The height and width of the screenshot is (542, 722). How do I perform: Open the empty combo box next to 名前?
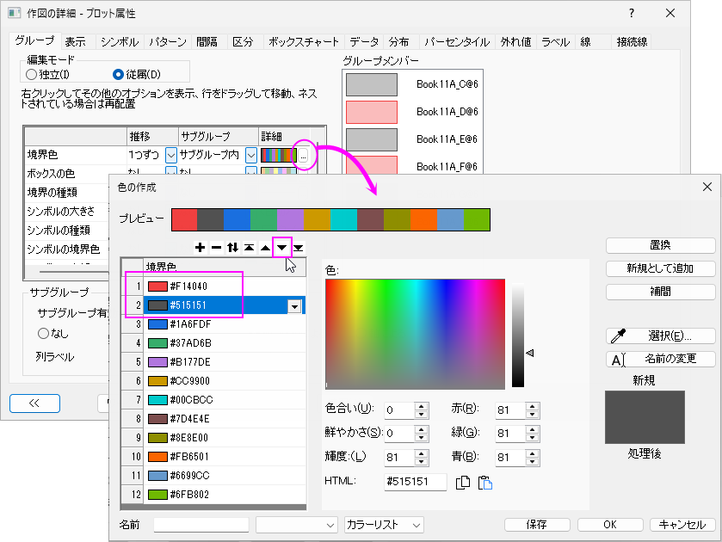[x=296, y=525]
